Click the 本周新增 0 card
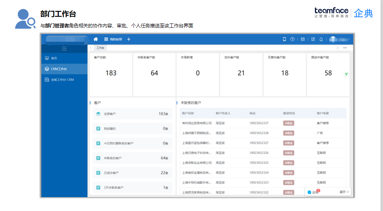The height and width of the screenshot is (211, 383). tap(198, 74)
